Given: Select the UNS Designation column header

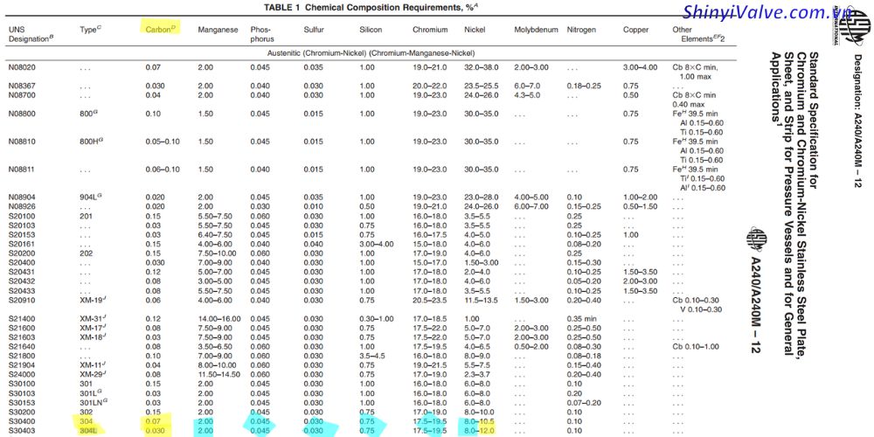Looking at the screenshot, I should (30, 33).
